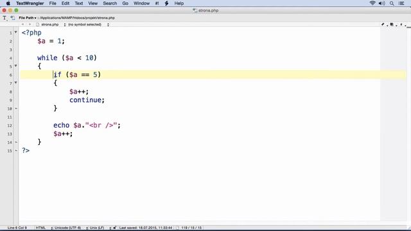
Task: Click the fold end marker on line 14
Action: (16, 142)
